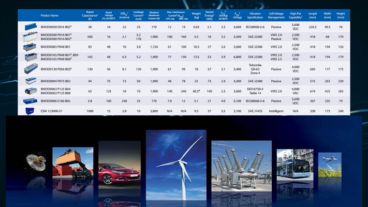Screen dimensions: 368x207
Task: Open the satellite photo
Action: 36,162
